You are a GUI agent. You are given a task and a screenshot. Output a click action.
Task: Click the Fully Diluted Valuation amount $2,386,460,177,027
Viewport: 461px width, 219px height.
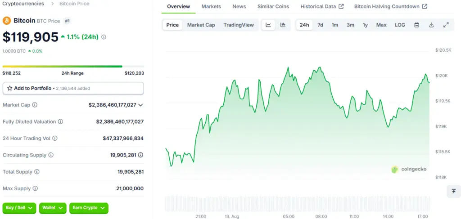[x=120, y=121]
